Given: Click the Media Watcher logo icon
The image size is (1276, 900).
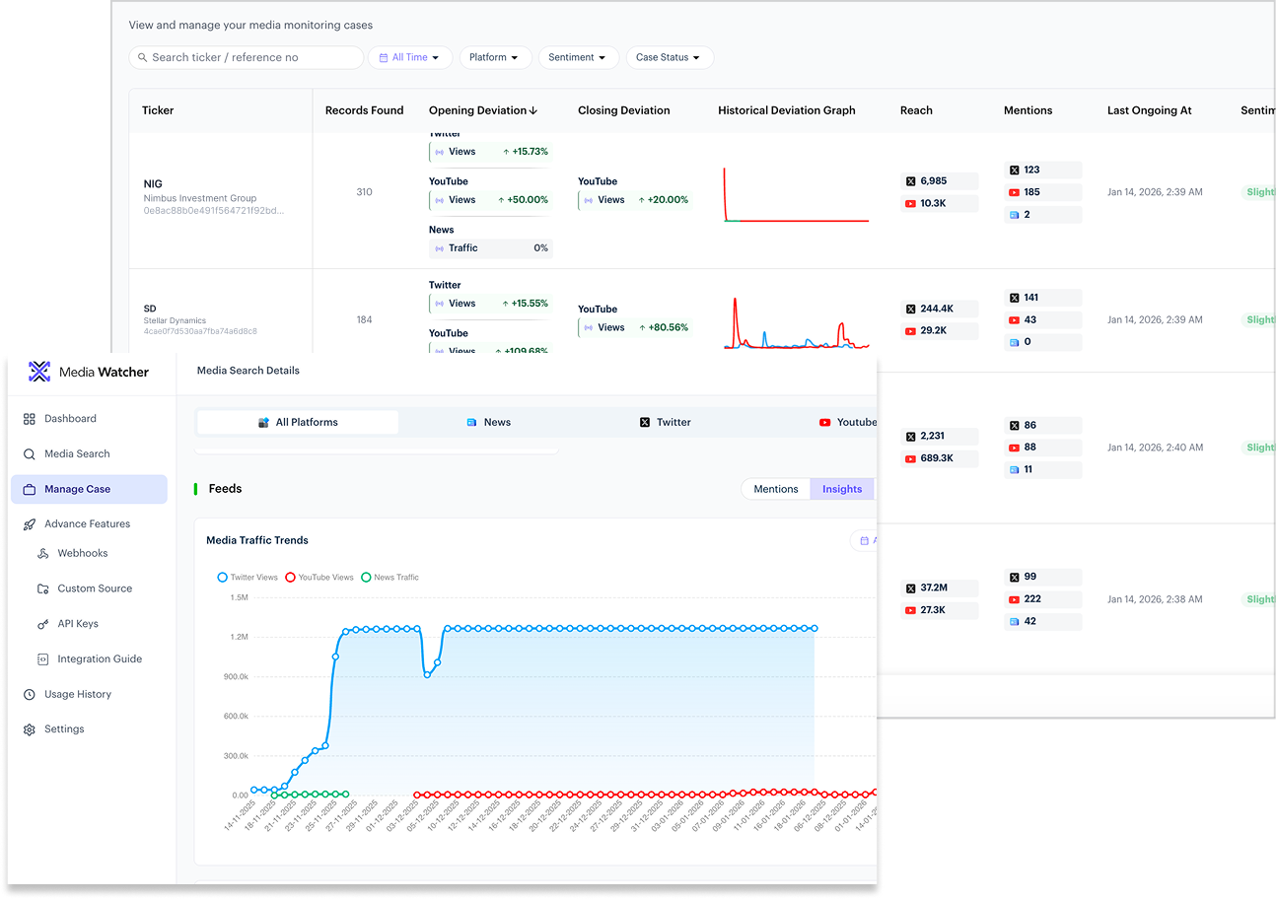Looking at the screenshot, I should pos(39,372).
